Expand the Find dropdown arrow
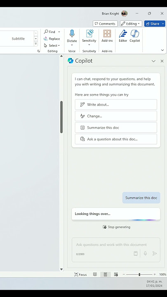Screen dimensions: 167x297 coord(59,32)
